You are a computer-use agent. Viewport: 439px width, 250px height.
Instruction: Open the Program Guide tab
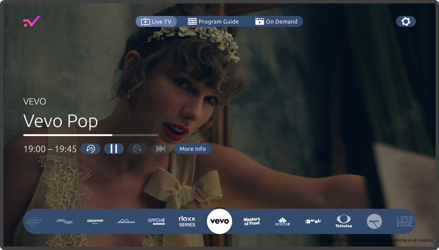click(x=213, y=22)
